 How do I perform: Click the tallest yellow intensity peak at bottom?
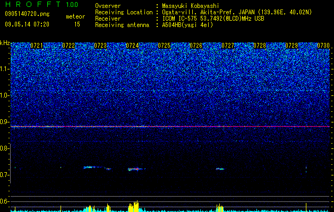137,206
